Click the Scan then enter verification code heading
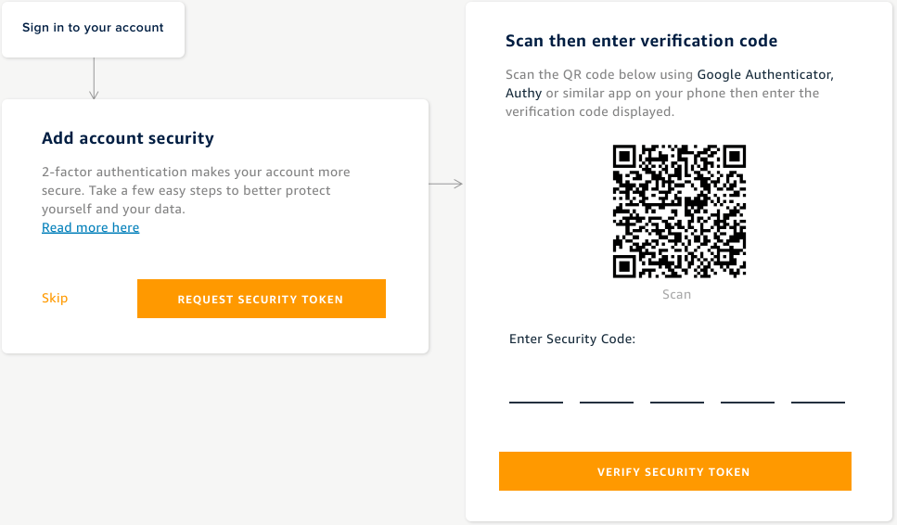Screen dimensions: 897x525 tap(641, 41)
